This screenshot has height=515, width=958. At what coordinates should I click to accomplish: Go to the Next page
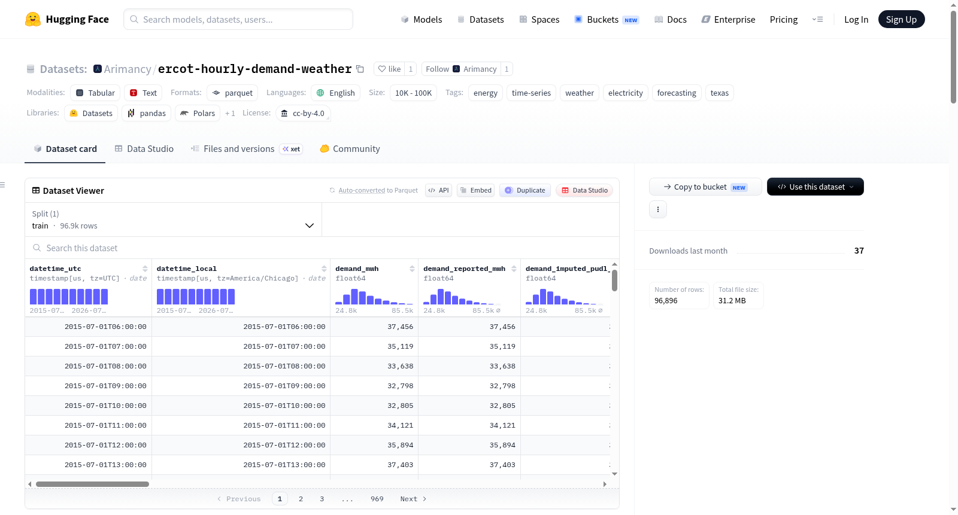413,499
